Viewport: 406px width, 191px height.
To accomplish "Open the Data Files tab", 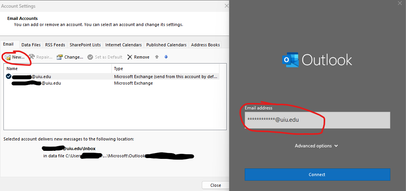I will (x=31, y=45).
